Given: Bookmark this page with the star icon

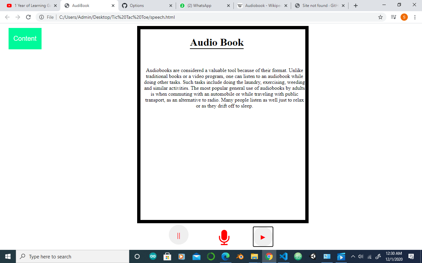Looking at the screenshot, I should point(380,17).
